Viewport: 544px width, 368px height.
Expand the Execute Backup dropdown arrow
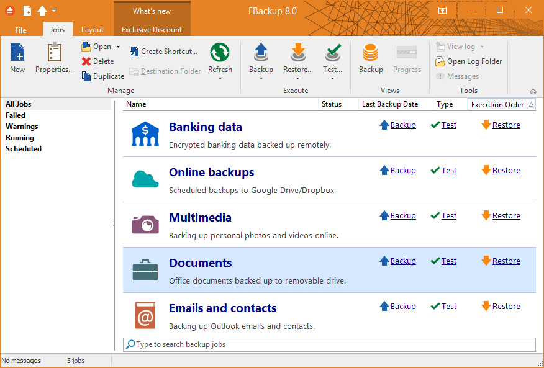point(261,78)
